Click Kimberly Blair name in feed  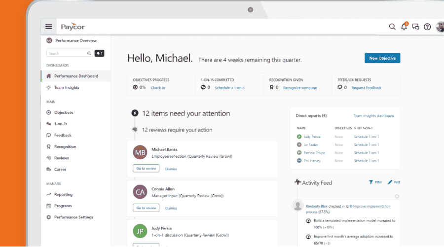click(317, 206)
